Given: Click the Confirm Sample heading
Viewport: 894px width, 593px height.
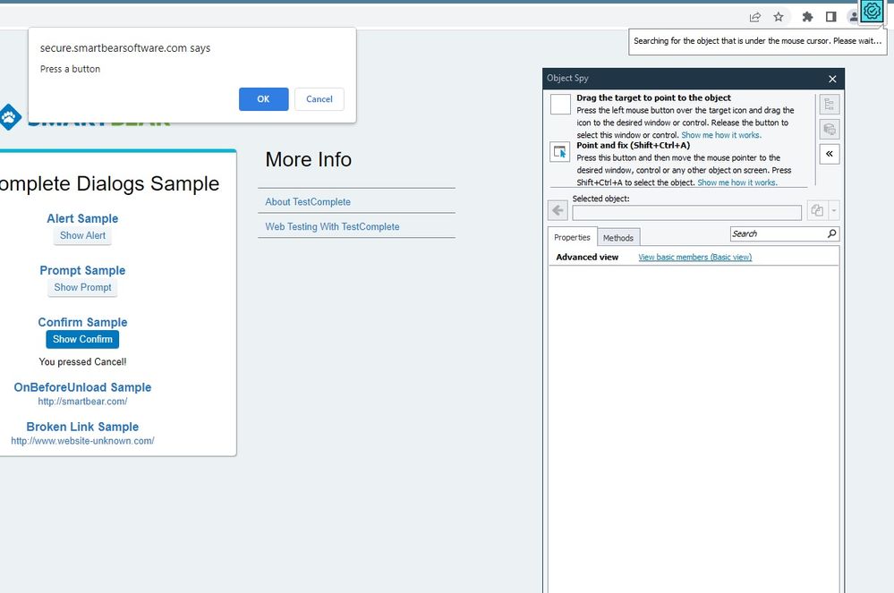Looking at the screenshot, I should [82, 322].
